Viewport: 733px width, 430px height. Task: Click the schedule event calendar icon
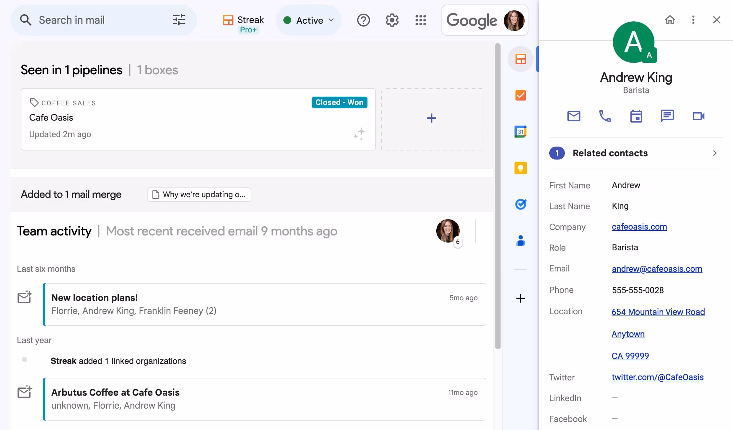(636, 116)
